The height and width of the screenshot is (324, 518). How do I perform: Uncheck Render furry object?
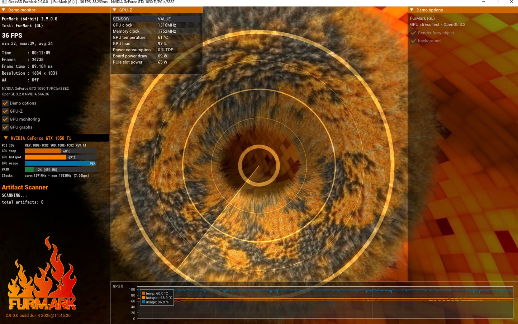(413, 33)
